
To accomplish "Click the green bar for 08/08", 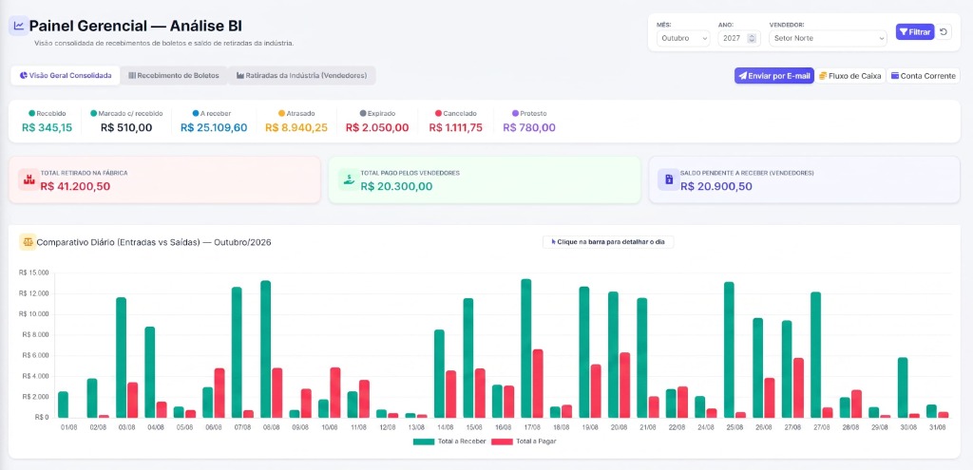I will pyautogui.click(x=266, y=349).
